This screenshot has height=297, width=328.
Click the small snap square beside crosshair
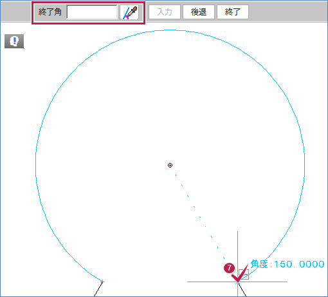point(244,274)
